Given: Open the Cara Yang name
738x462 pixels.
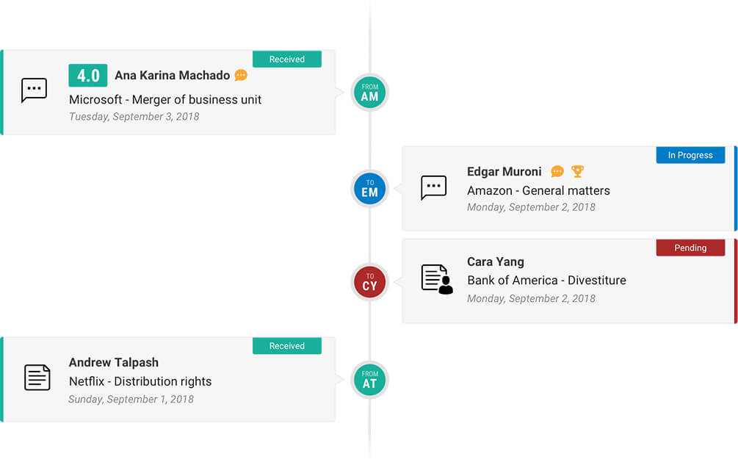Looking at the screenshot, I should point(496,261).
